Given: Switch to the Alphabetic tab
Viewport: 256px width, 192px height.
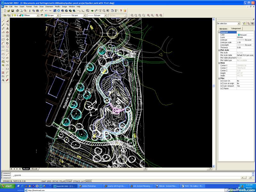Looking at the screenshot, I should 223,28.
